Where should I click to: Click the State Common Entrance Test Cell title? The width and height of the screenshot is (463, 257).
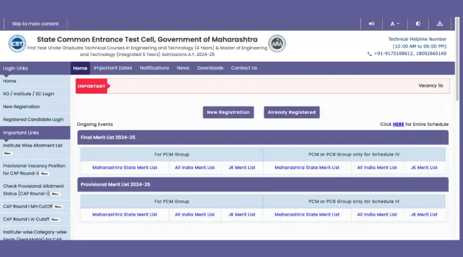147,40
